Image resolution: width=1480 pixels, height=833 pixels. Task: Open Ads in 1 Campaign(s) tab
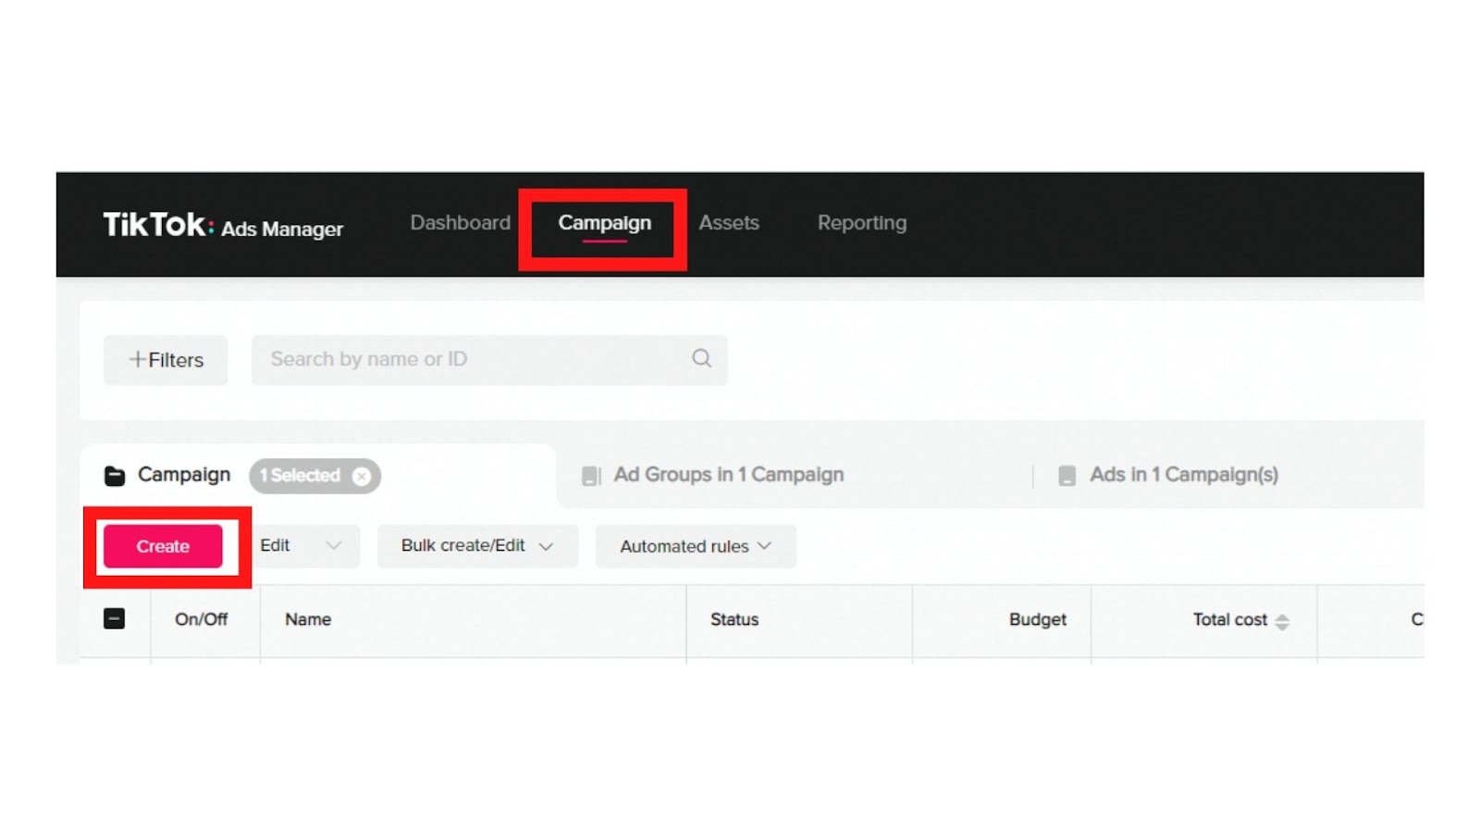pyautogui.click(x=1184, y=475)
